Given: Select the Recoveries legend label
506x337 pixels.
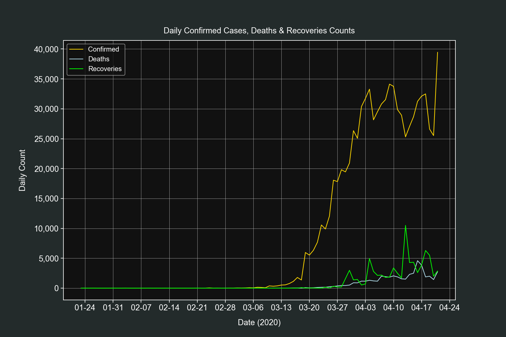Looking at the screenshot, I should tap(105, 69).
